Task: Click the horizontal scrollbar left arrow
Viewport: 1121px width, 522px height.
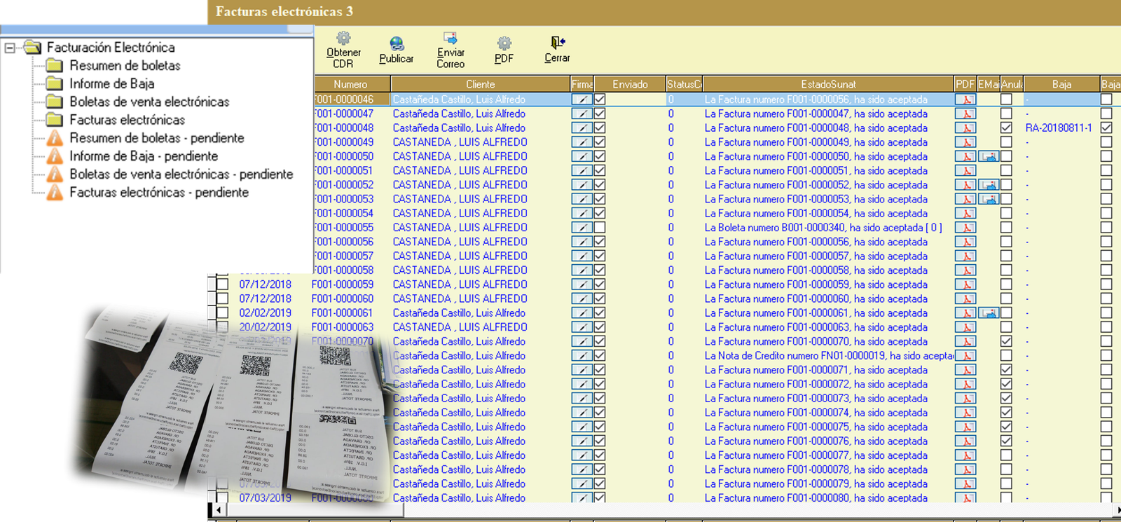Action: [x=219, y=511]
